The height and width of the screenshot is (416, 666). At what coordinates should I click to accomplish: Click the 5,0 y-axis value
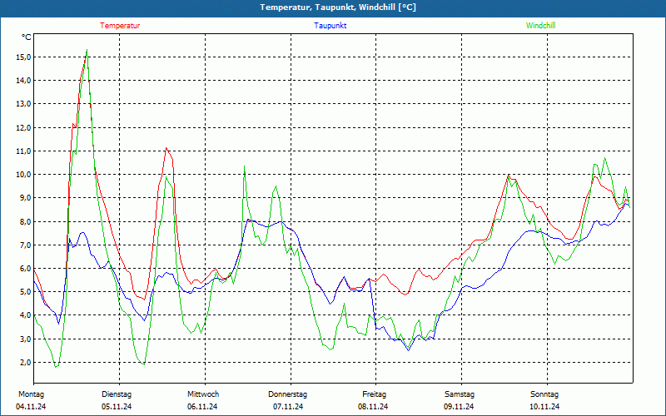25,292
